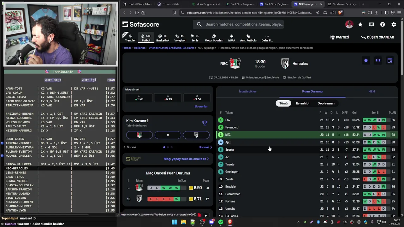Select draw odds 4.75

[x=168, y=97]
